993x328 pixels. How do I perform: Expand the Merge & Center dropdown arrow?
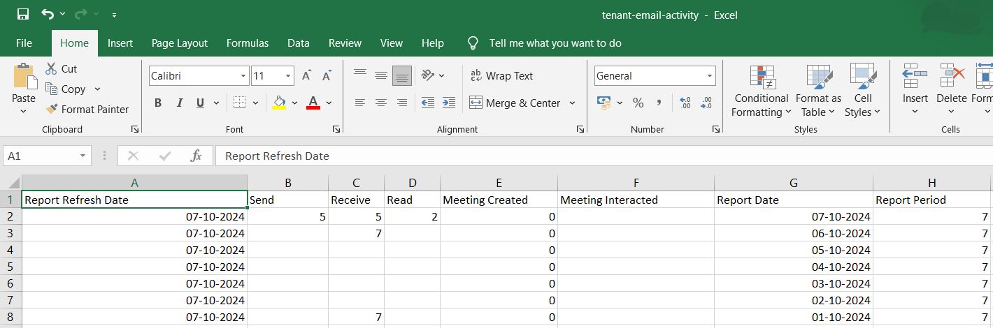pyautogui.click(x=572, y=103)
